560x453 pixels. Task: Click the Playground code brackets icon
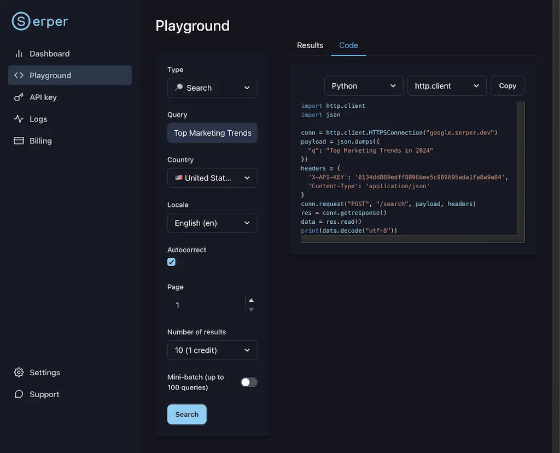coord(19,75)
